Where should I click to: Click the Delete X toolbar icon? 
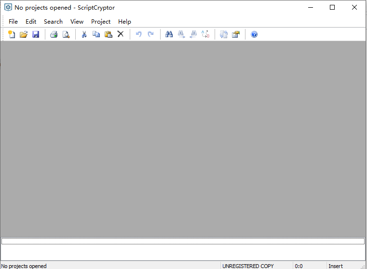coord(121,34)
